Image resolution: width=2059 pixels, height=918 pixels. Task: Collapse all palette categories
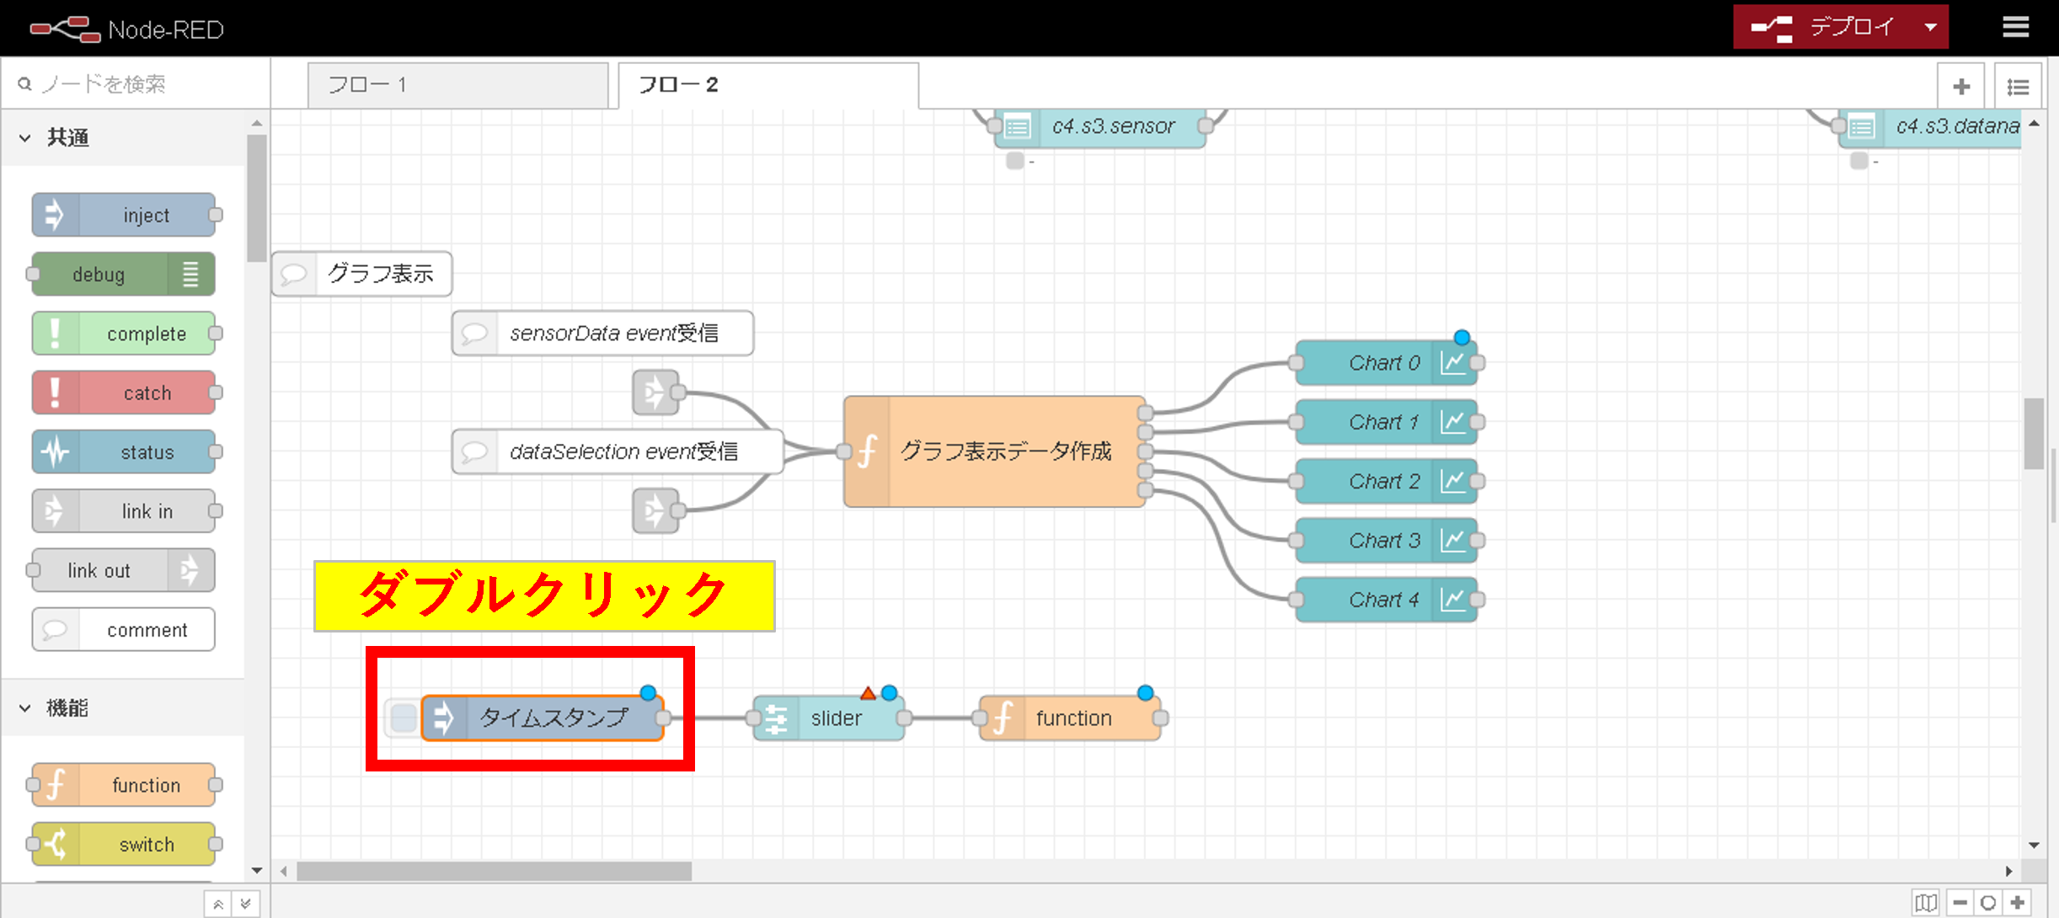pos(218,905)
